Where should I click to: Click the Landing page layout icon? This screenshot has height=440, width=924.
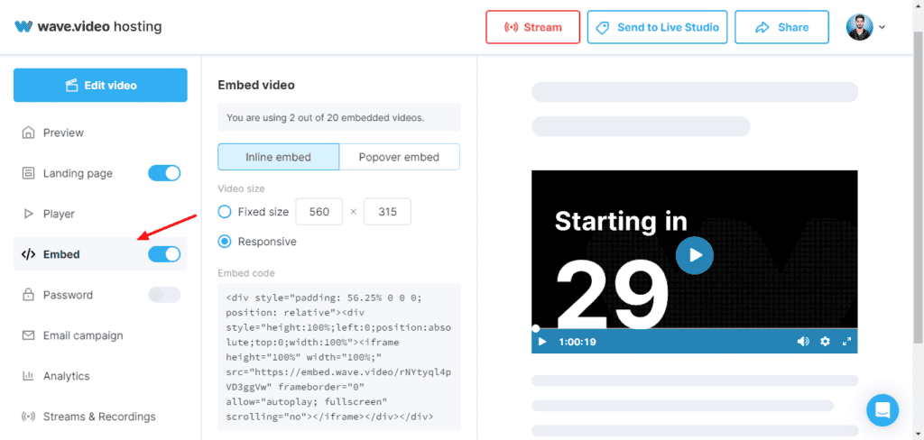[28, 173]
